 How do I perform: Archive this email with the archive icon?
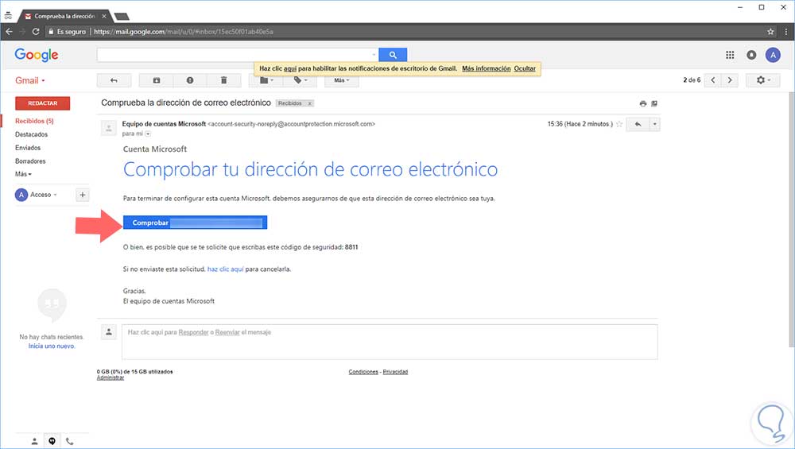tap(157, 80)
